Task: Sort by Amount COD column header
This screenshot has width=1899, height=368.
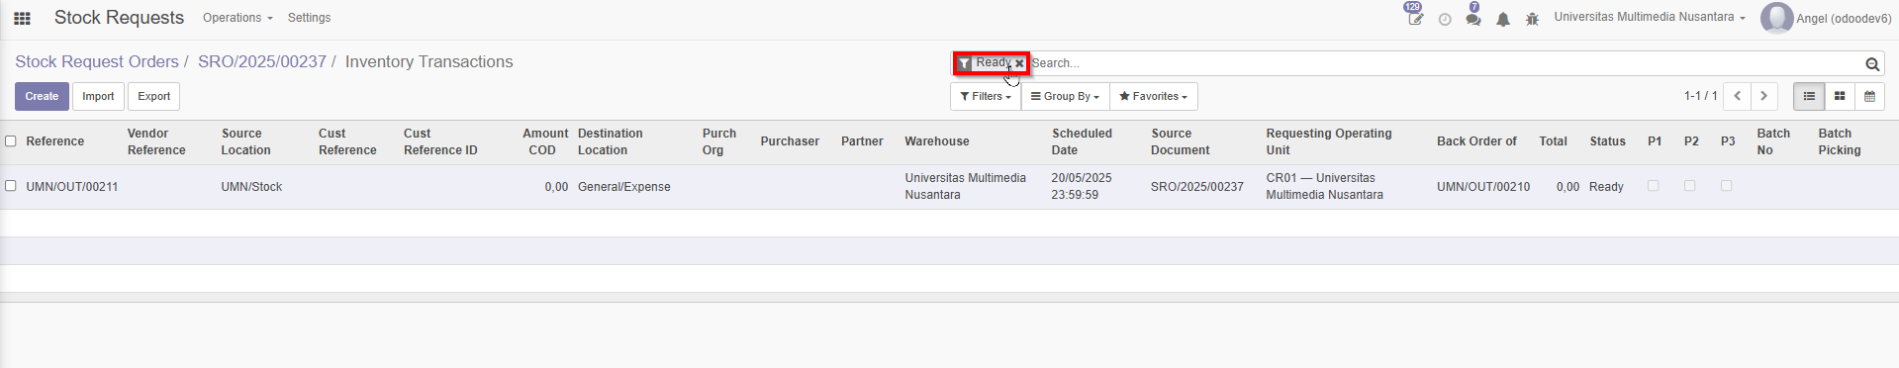Action: point(545,141)
